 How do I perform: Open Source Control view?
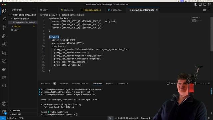point(4,28)
